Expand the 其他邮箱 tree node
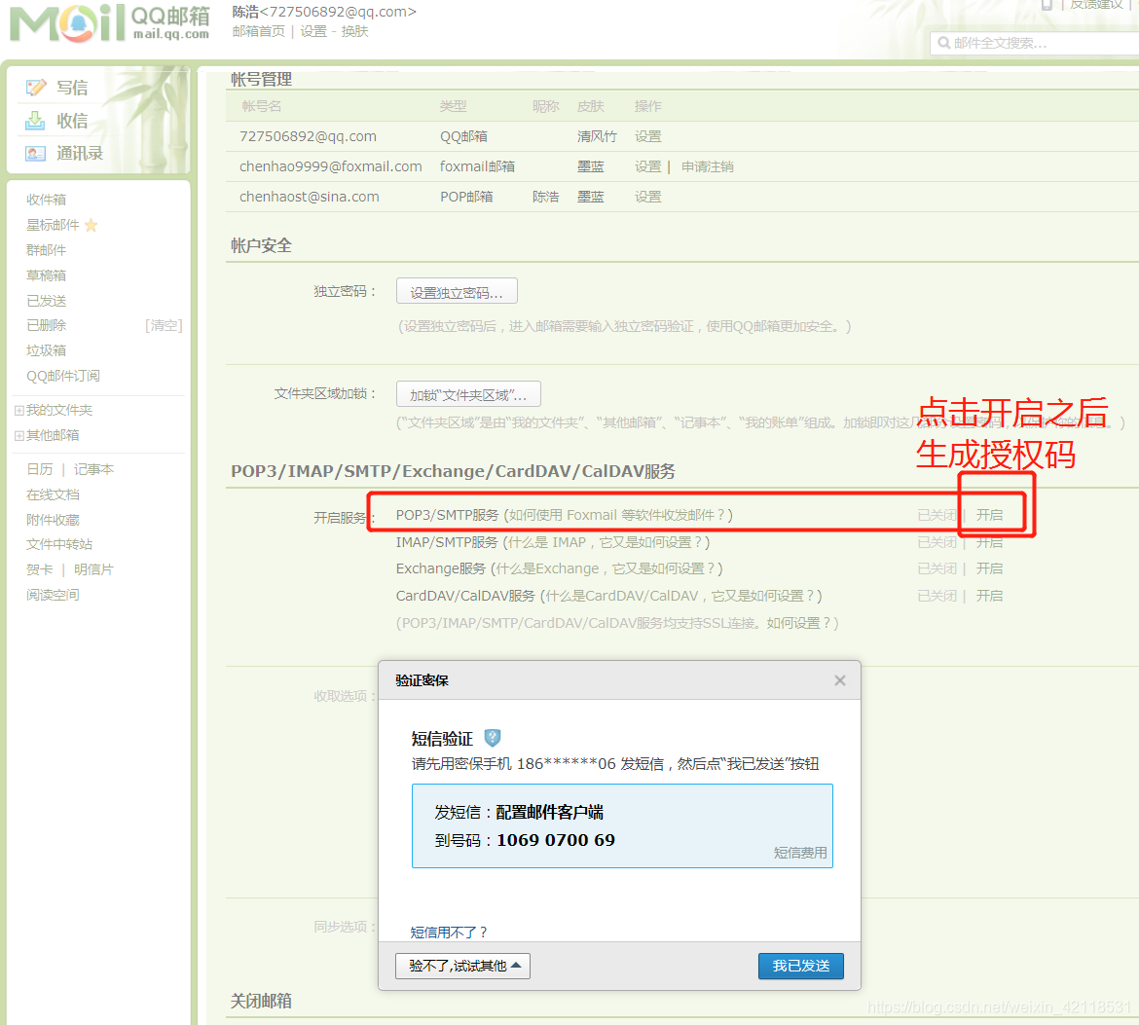The width and height of the screenshot is (1139, 1025). point(19,436)
